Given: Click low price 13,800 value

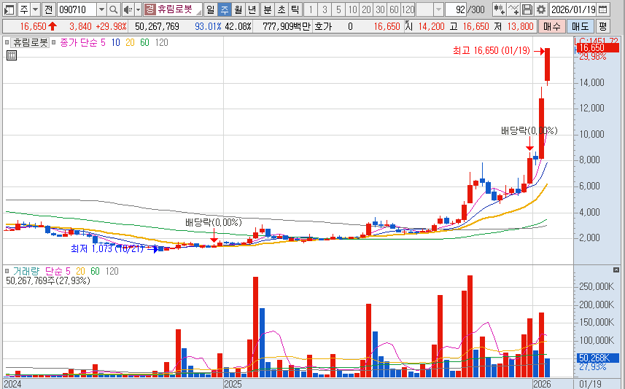Looking at the screenshot, I should [520, 26].
